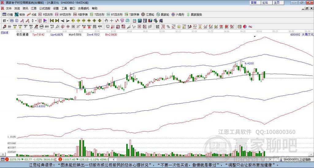Click the 6.4200 high price marker

pyautogui.click(x=249, y=63)
